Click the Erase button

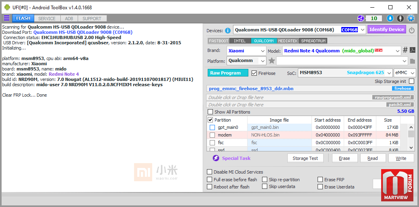[345, 158]
